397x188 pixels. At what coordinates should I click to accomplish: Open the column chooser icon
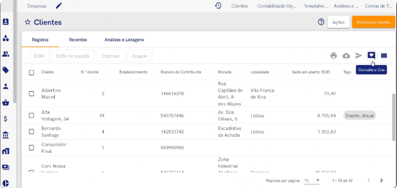pos(384,56)
